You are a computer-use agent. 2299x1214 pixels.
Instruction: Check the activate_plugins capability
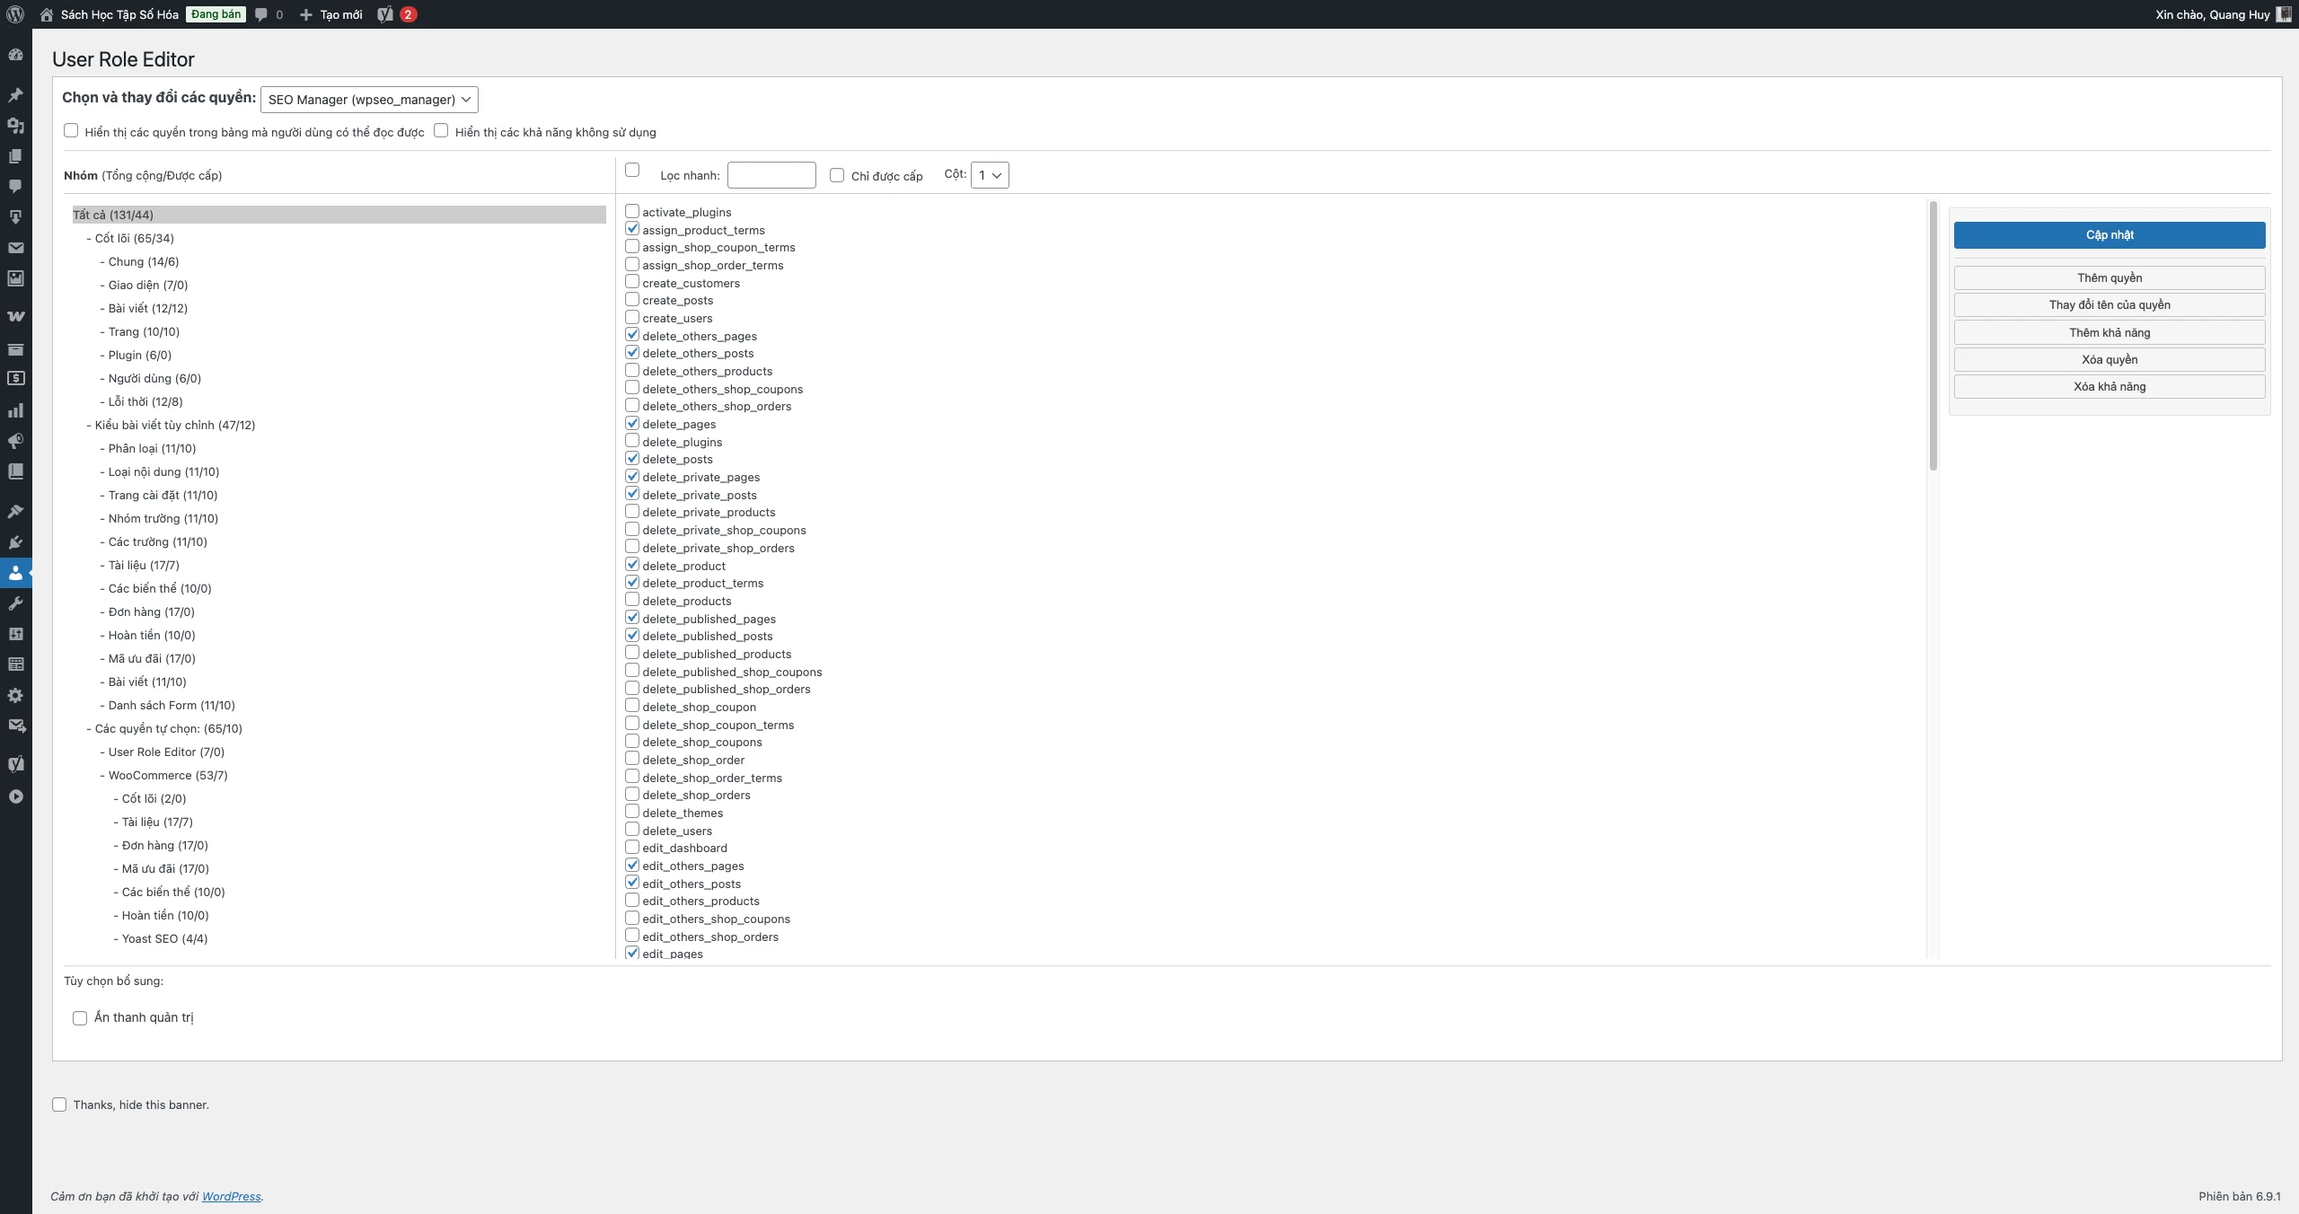pyautogui.click(x=632, y=211)
